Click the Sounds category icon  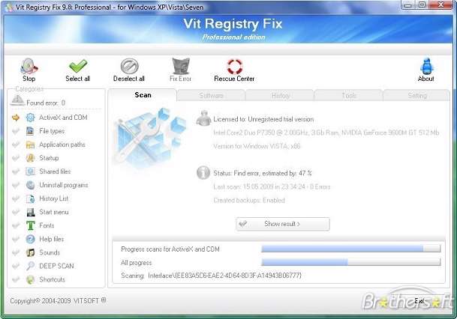point(30,252)
